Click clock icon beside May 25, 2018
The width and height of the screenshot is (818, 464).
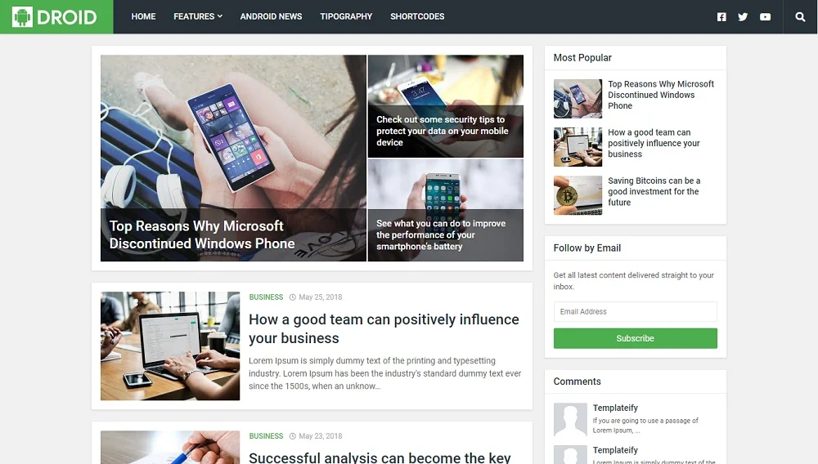[x=293, y=297]
